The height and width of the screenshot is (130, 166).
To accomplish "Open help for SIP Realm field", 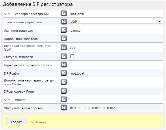I will pyautogui.click(x=64, y=73).
